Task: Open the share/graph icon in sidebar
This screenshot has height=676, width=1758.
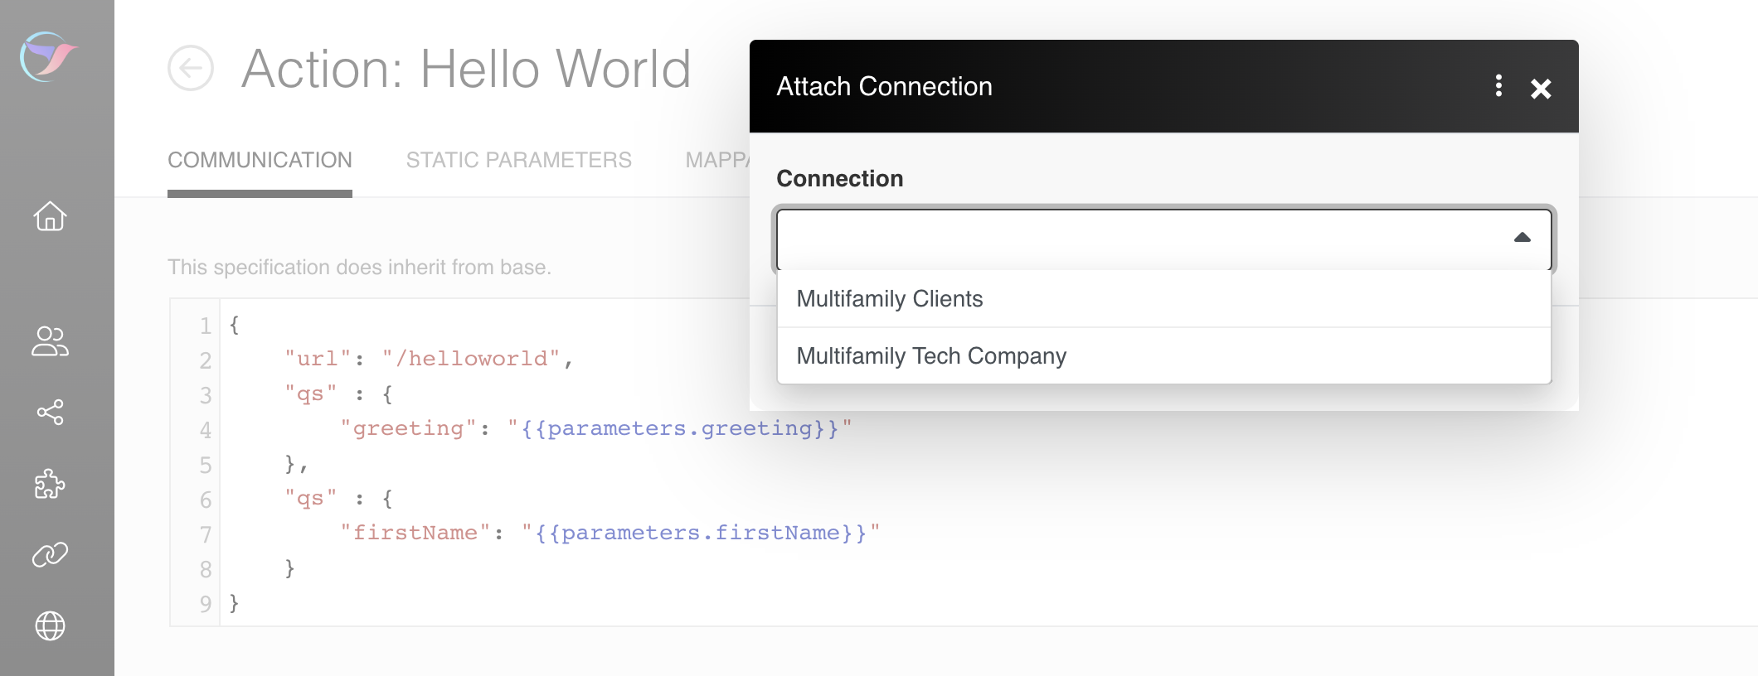Action: pos(50,412)
